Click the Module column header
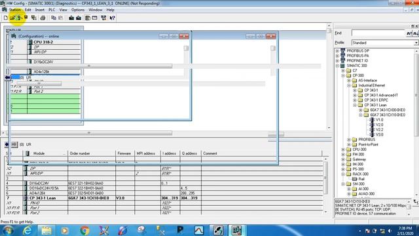 click(x=45, y=153)
